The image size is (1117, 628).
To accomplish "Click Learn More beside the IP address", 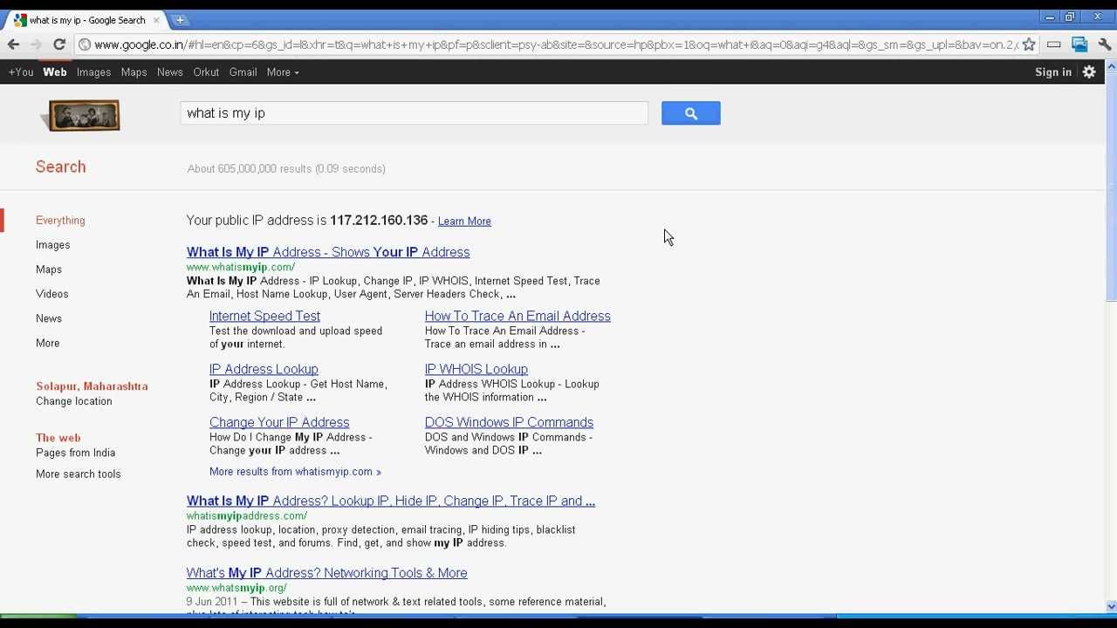I will [464, 222].
